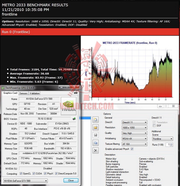Close the benchmark launcher window
Viewport: 180px width, 186px height.
coord(173,106)
